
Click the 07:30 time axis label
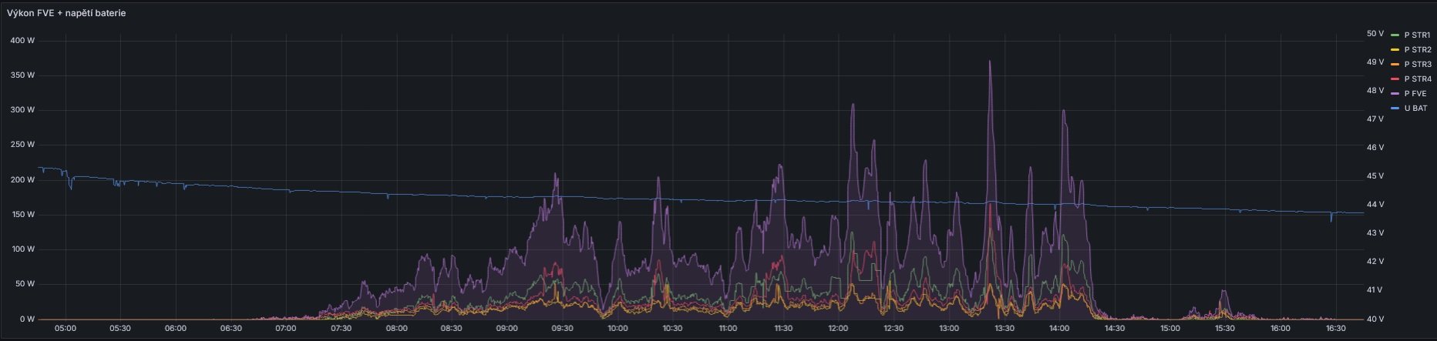tap(342, 329)
